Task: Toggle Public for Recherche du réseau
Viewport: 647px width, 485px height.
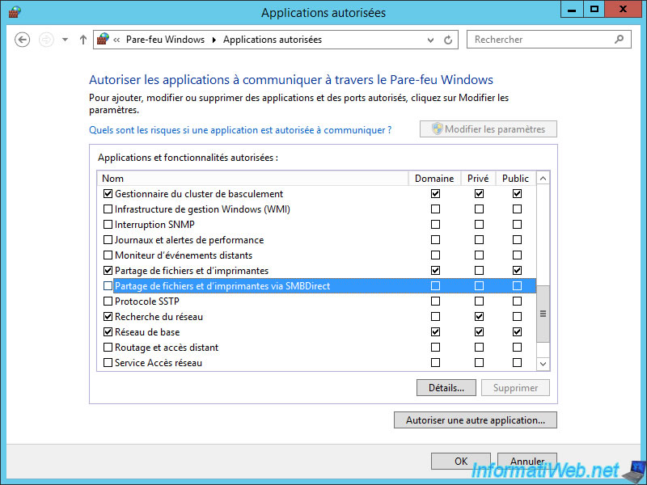Action: (517, 317)
